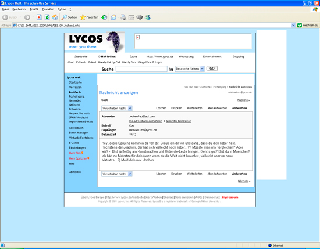
Task: Click upper Weiterleiten forward link
Action: 195,108
